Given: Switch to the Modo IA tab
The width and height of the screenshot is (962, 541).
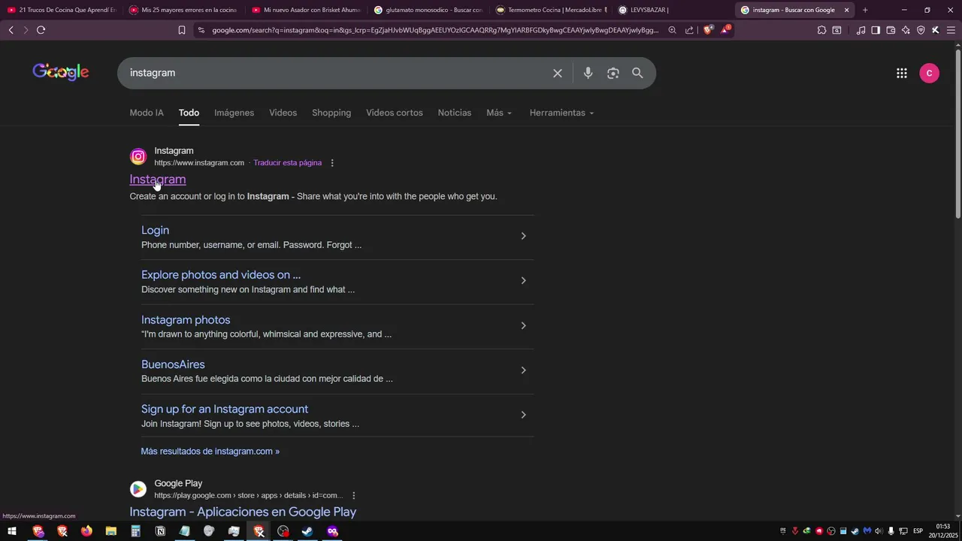Looking at the screenshot, I should [x=147, y=113].
